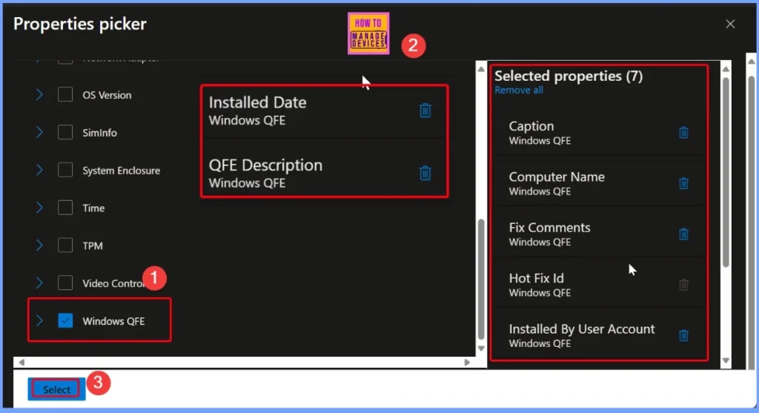
Task: Delete the Installed Date property
Action: click(425, 110)
